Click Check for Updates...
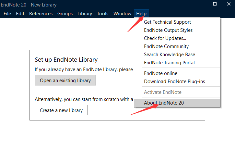This screenshot has height=151, width=235. (x=177, y=38)
